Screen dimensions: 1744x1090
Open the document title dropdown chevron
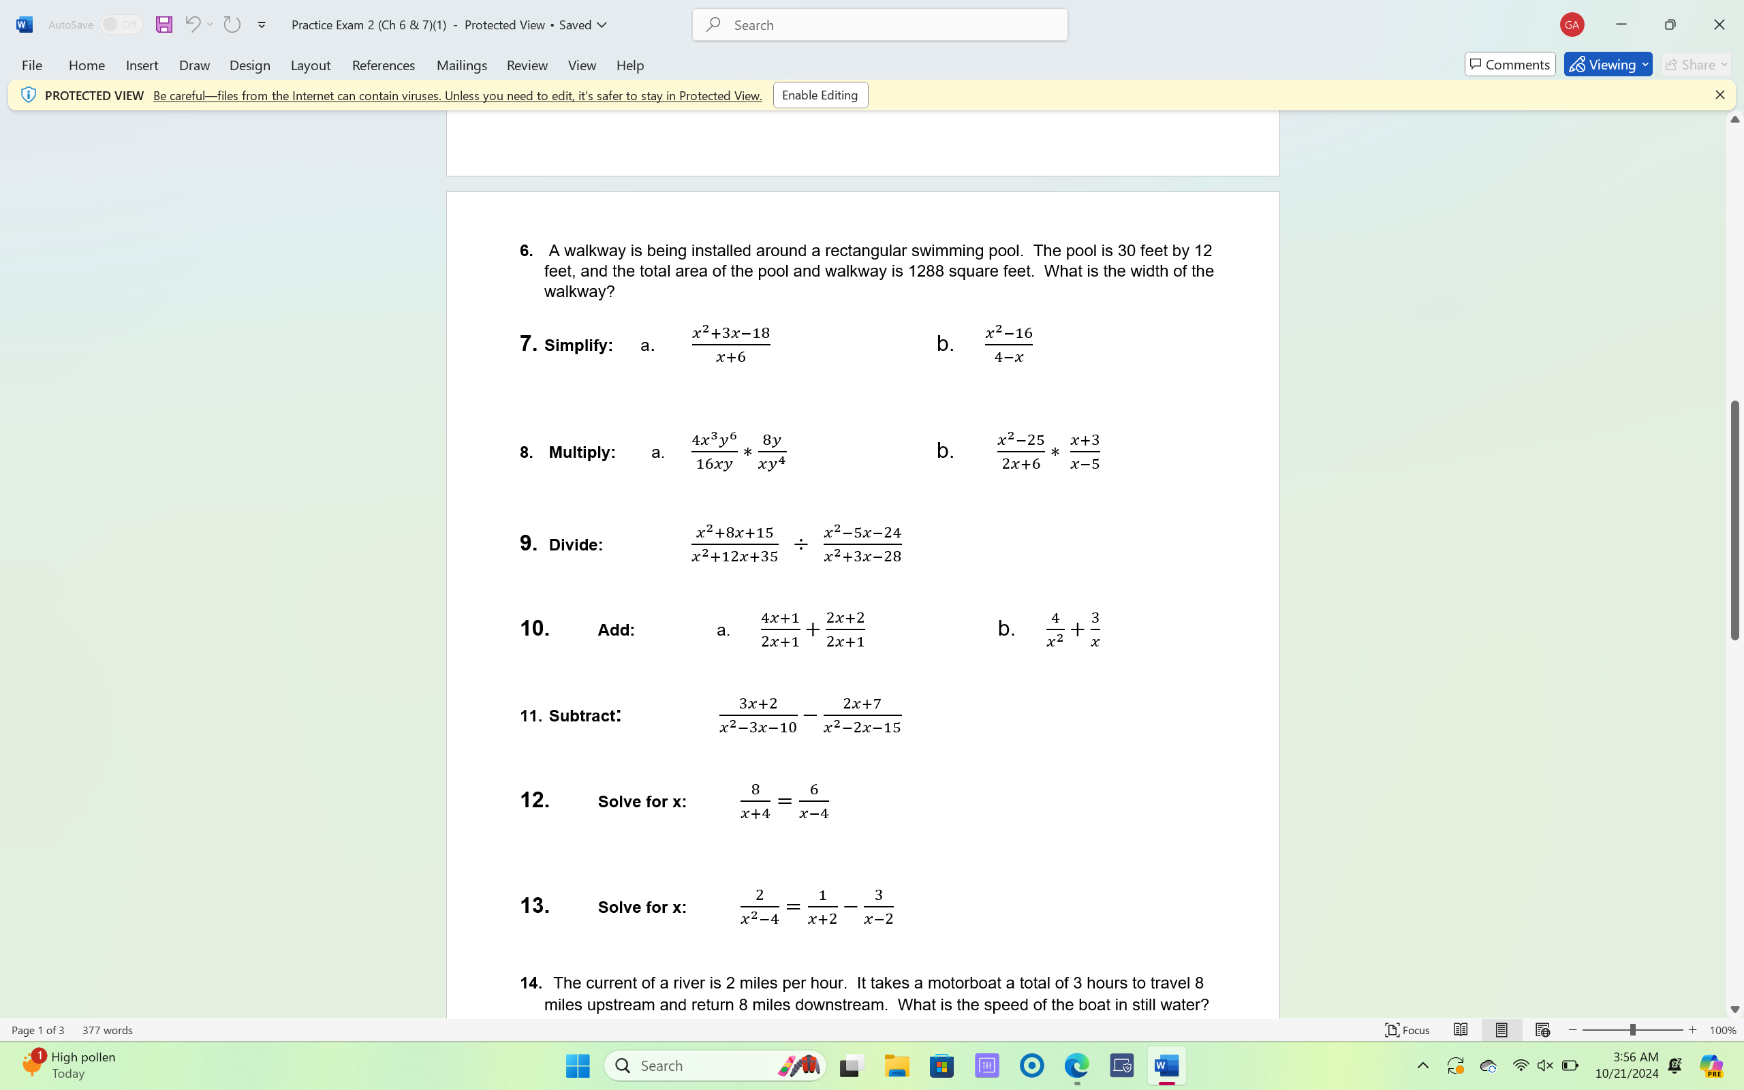pos(602,25)
